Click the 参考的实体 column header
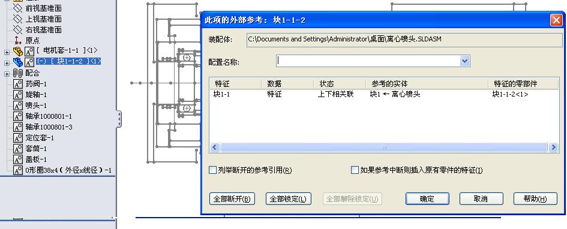The image size is (567, 229). coord(427,84)
